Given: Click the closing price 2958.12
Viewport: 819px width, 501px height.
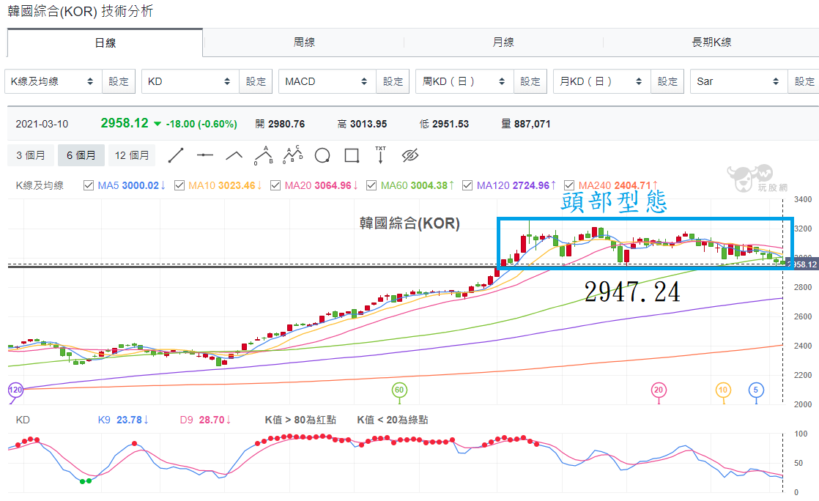Looking at the screenshot, I should [x=125, y=123].
